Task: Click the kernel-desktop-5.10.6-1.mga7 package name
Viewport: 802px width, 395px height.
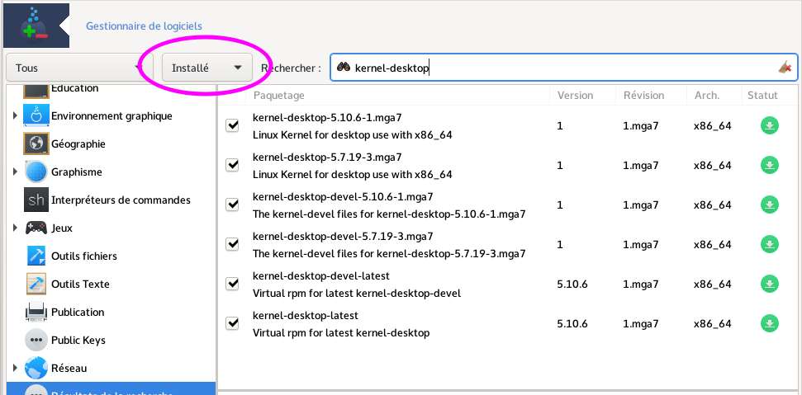Action: click(x=327, y=118)
